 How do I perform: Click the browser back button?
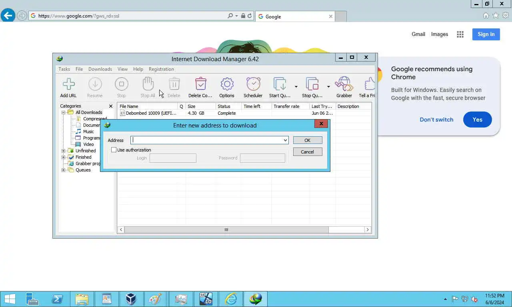tap(8, 16)
